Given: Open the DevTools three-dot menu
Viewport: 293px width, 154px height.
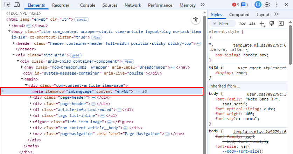Looking at the screenshot, I should pos(276,5).
